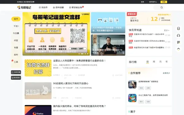Screen dimensions: 184x115
Task: Open avatar icon of 品牌新媒体推广资源供应
Action: tap(132, 84)
